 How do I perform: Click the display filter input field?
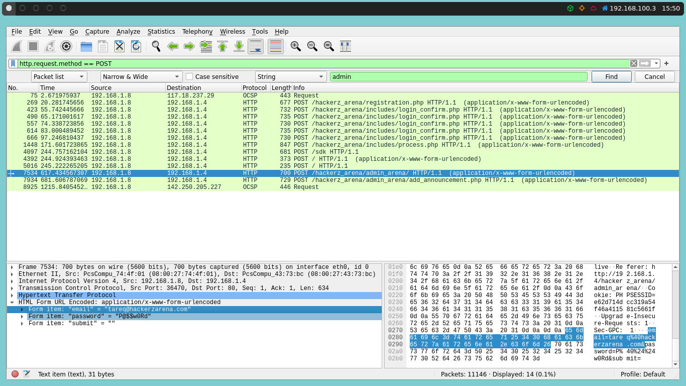[323, 63]
